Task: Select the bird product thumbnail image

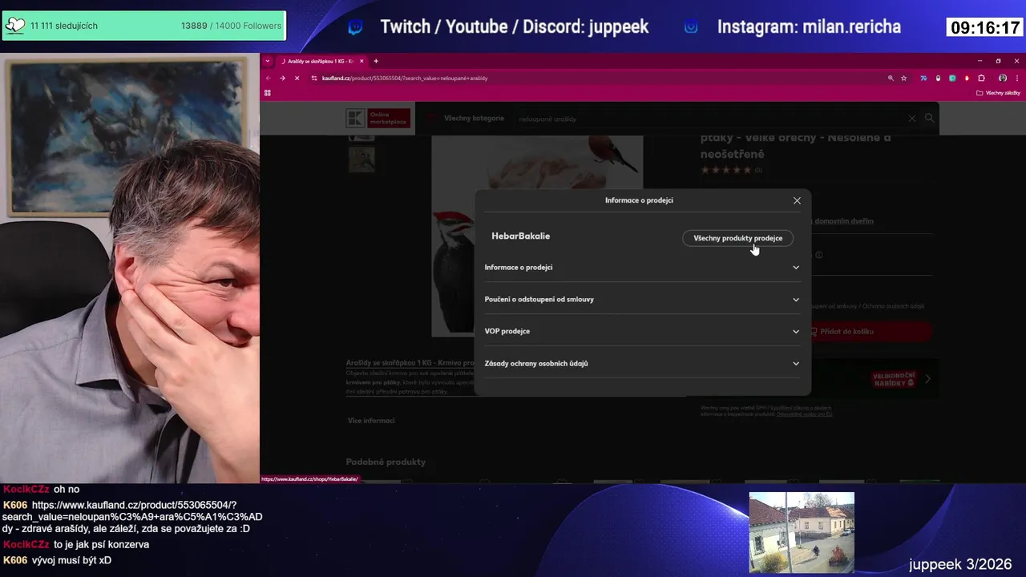Action: [x=362, y=159]
